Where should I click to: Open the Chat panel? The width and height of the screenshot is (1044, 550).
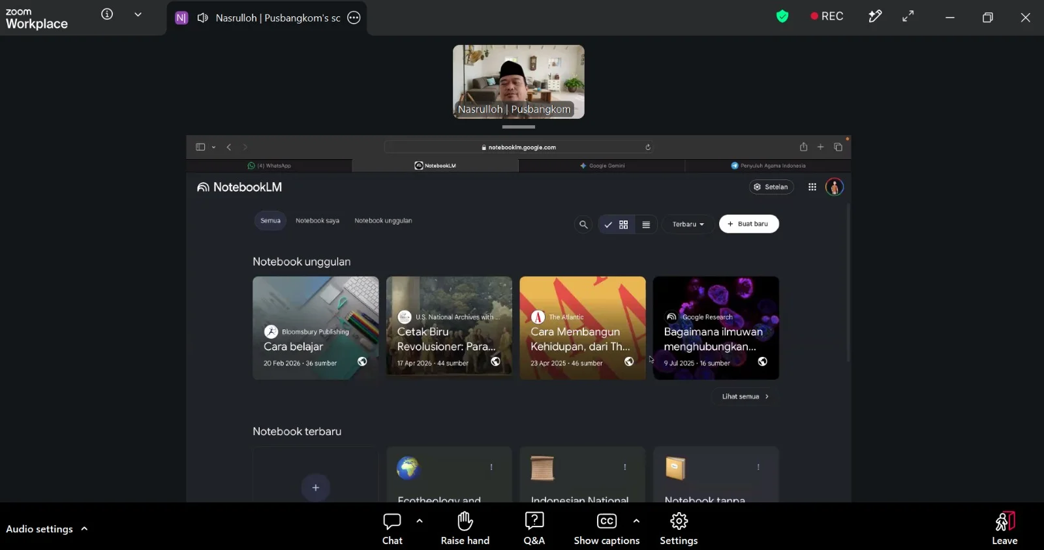[392, 528]
